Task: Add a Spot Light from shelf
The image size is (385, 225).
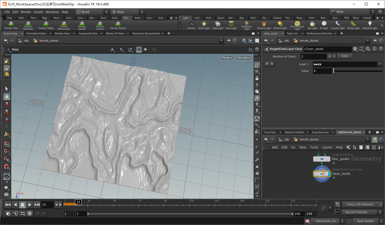Action: 218,25
